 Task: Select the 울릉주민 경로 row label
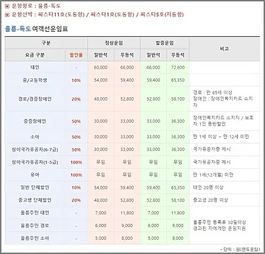coord(35,225)
